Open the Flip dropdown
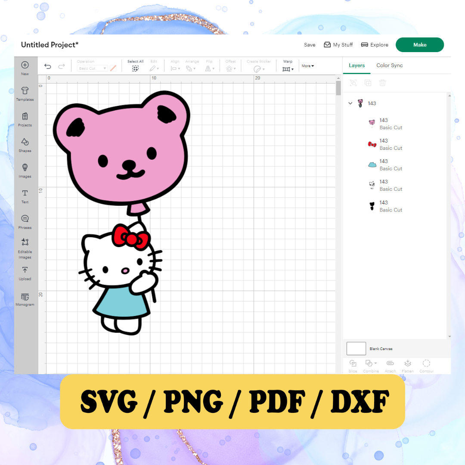 [x=210, y=68]
